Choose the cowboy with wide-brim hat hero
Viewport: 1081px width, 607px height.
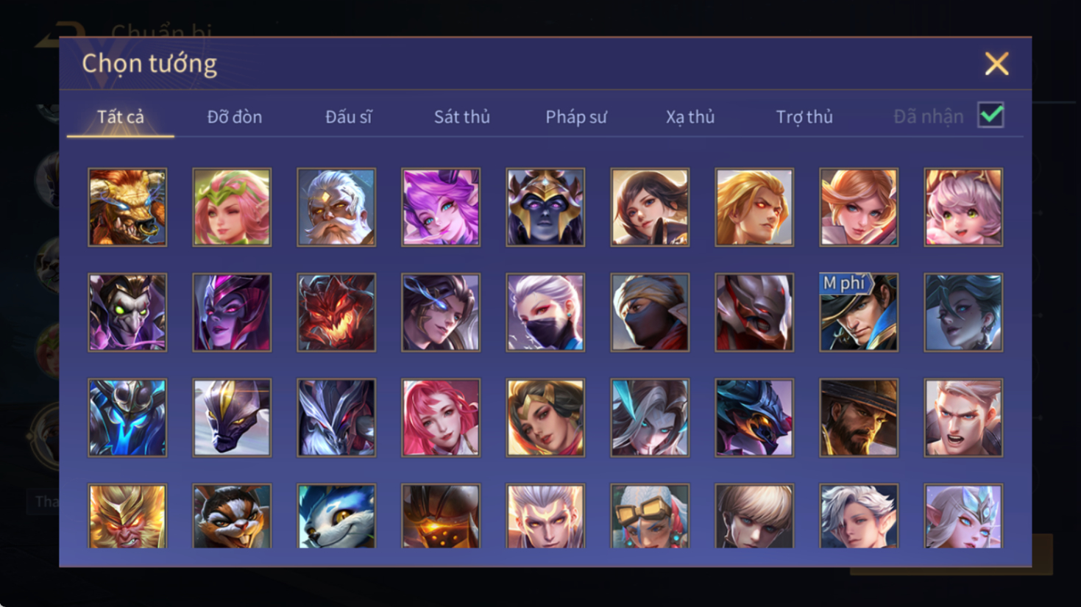pos(859,417)
